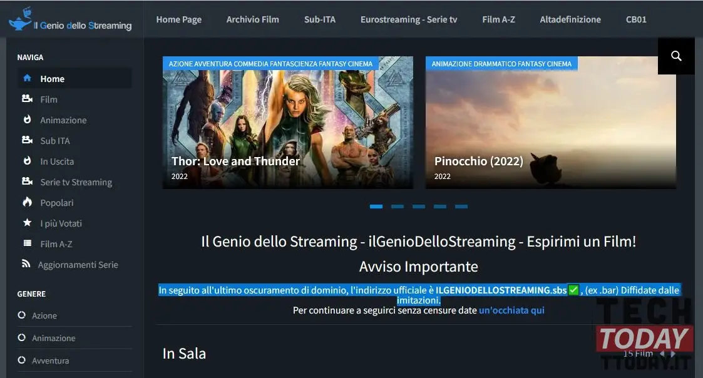Select the fourth carousel indicator
Viewport: 703px width, 378px height.
440,207
